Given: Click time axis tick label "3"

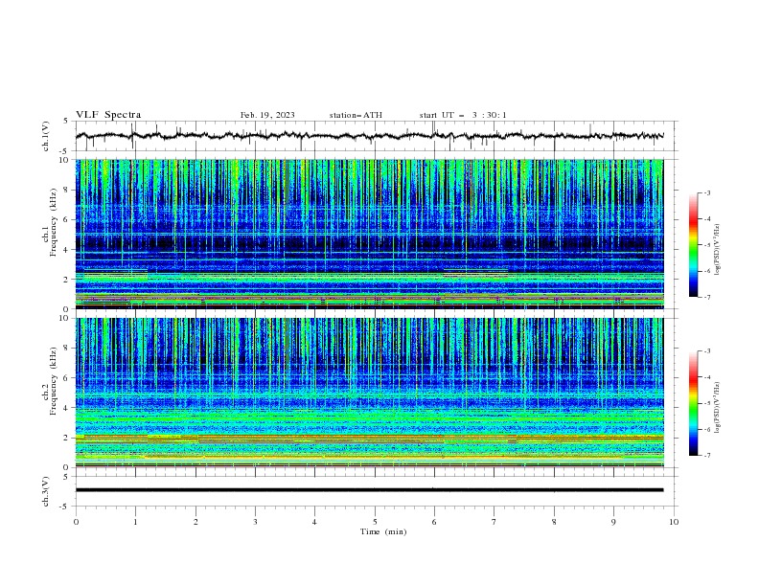Looking at the screenshot, I should click(255, 522).
